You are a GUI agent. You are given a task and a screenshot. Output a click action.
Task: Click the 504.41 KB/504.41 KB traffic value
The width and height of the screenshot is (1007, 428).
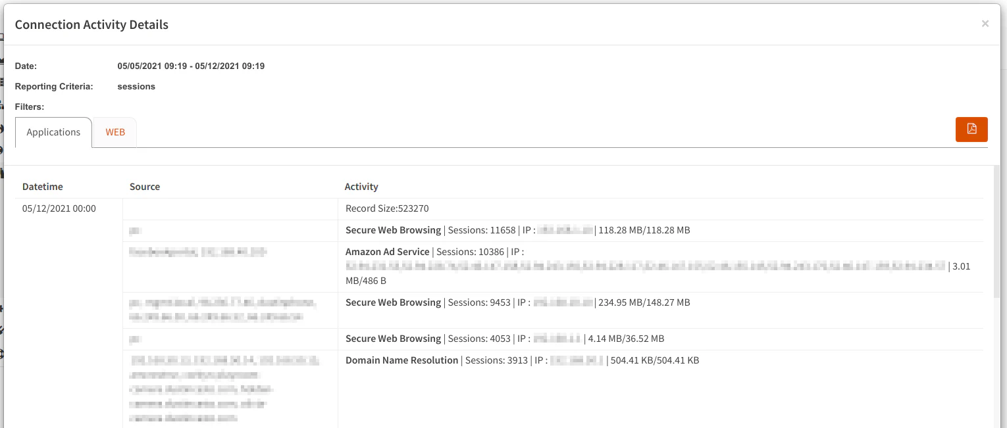(655, 360)
